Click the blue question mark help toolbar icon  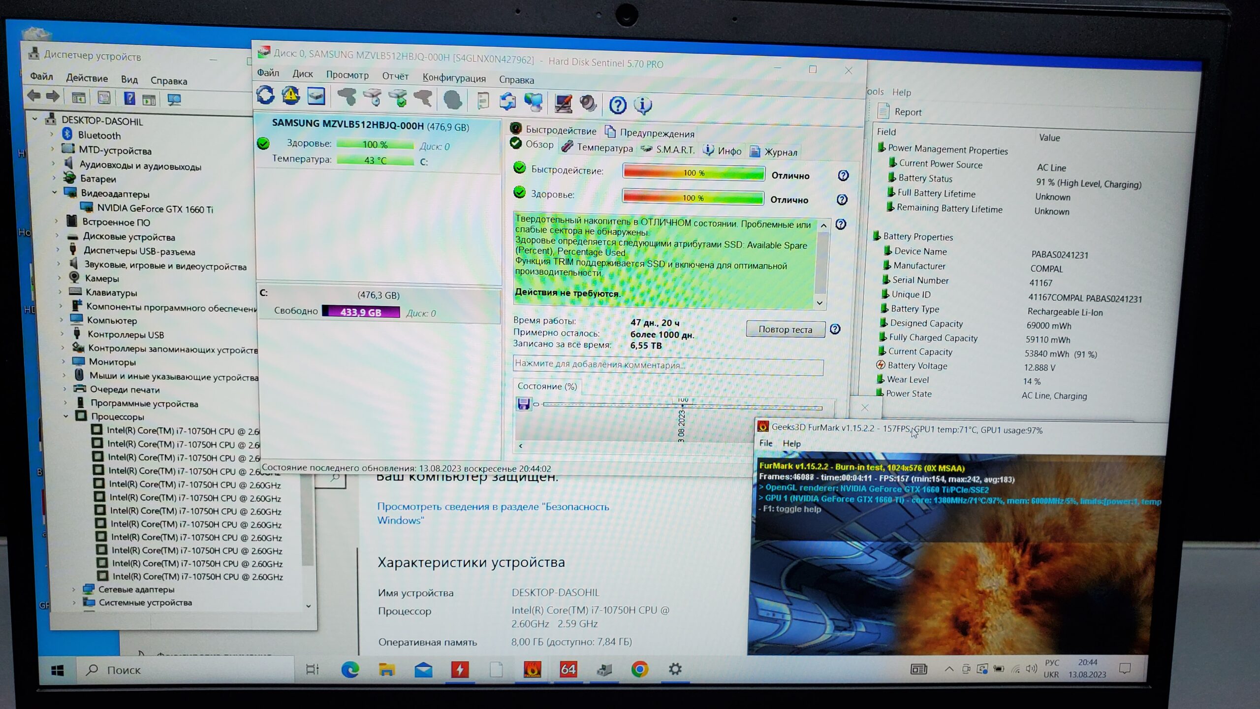pos(617,104)
